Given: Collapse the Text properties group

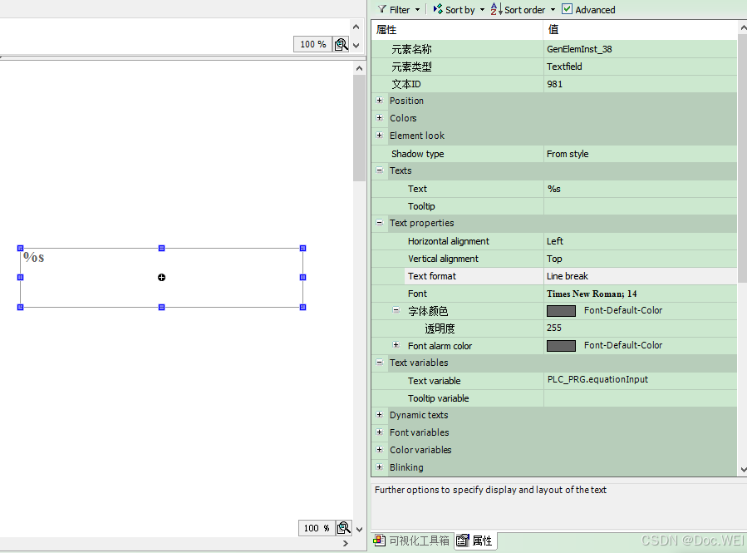Looking at the screenshot, I should pos(379,223).
